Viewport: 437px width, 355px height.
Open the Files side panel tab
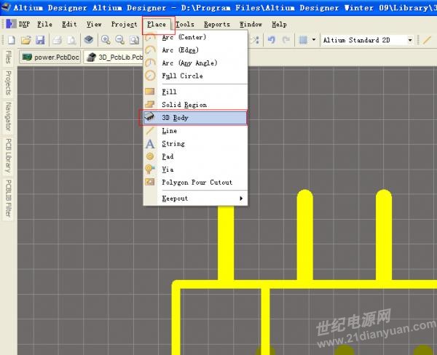click(9, 57)
